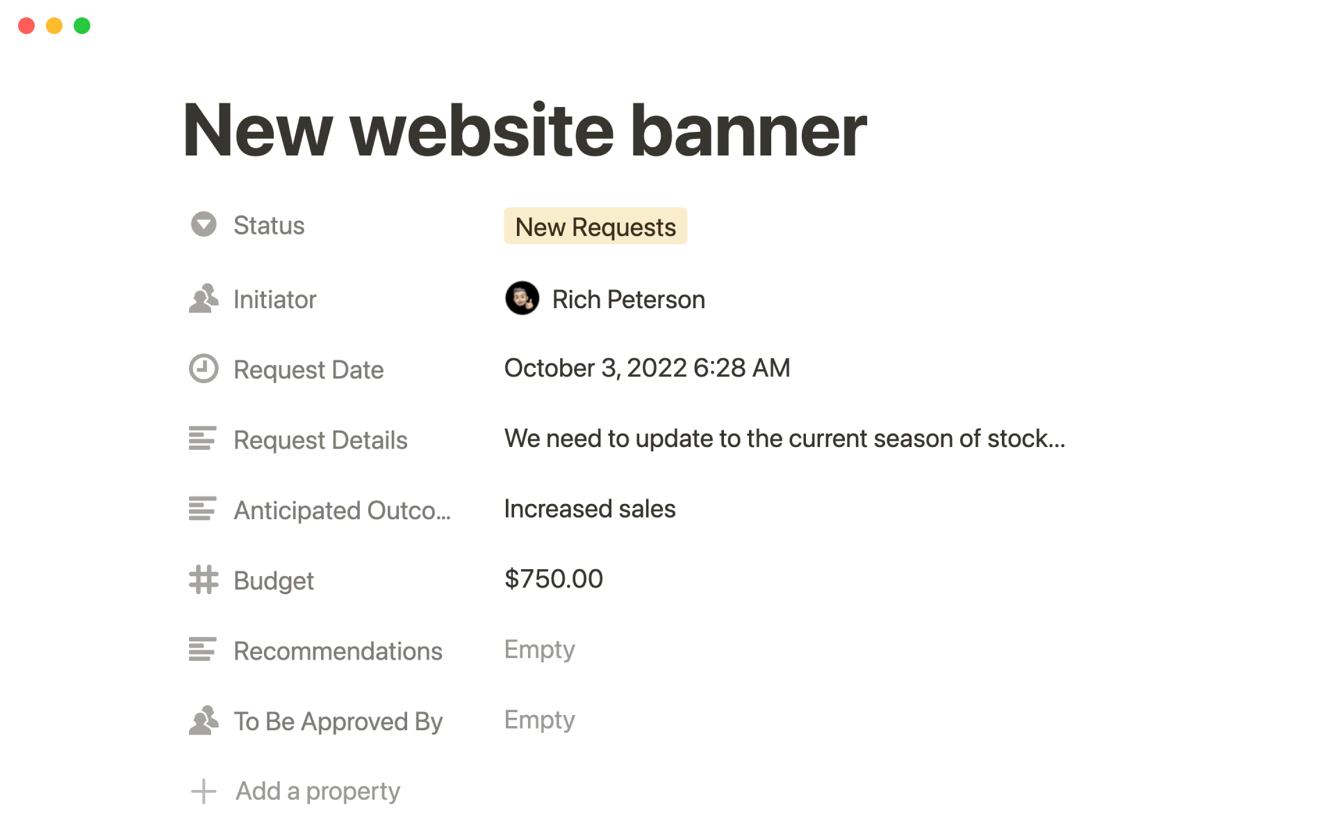Edit the Increased sales outcome text

[589, 509]
